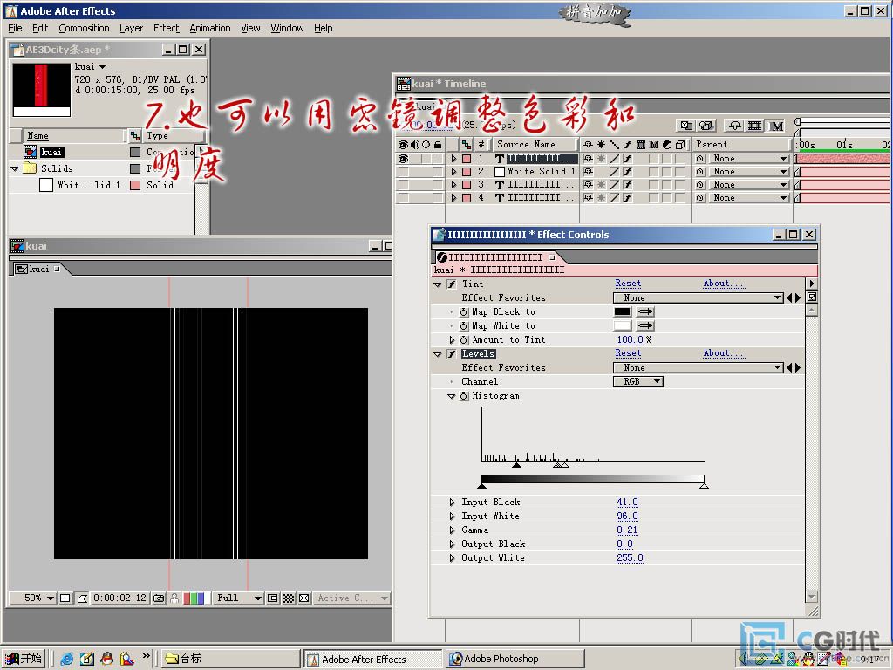
Task: Click the 开始 Start button
Action: click(24, 659)
